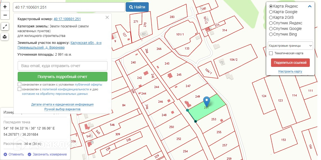Open согласие на обработку персональных данных link
321x160 pixels.
[55, 94]
